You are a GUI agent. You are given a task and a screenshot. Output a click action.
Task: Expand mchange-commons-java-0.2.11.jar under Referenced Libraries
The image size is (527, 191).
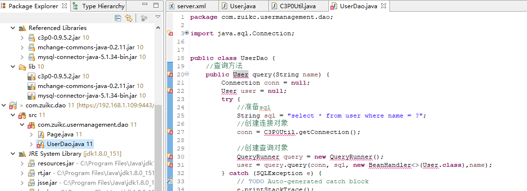(22, 47)
